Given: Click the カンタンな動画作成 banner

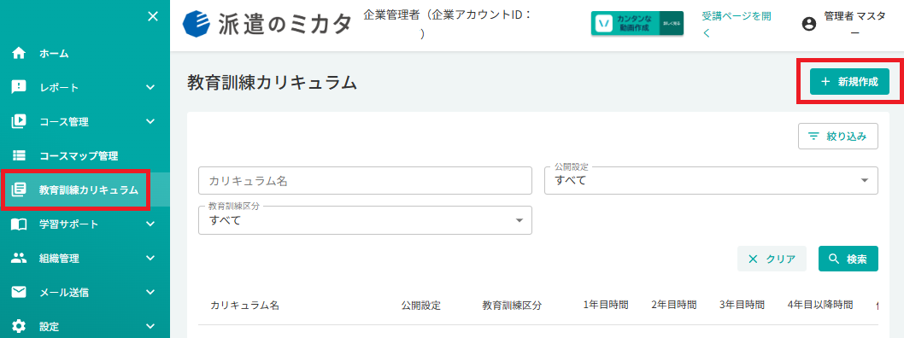Looking at the screenshot, I should (x=637, y=23).
